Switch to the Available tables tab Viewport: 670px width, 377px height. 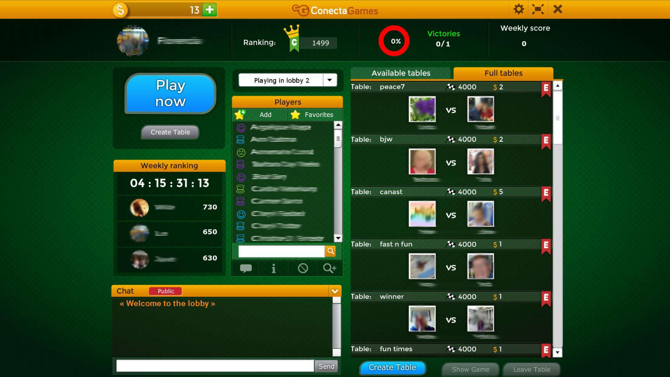(400, 73)
